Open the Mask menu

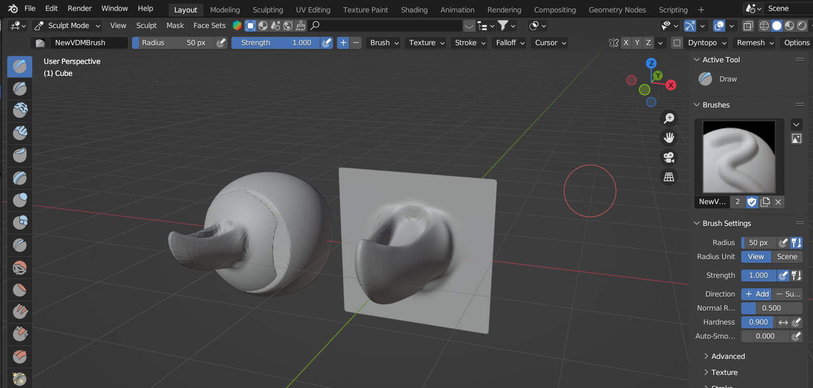click(175, 25)
